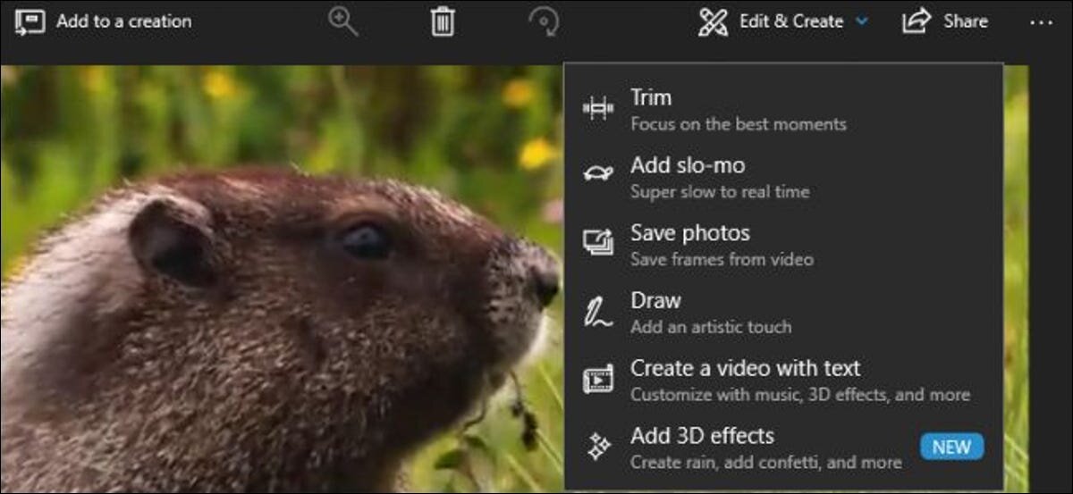
Task: Delete the video with the trash icon
Action: (x=443, y=21)
